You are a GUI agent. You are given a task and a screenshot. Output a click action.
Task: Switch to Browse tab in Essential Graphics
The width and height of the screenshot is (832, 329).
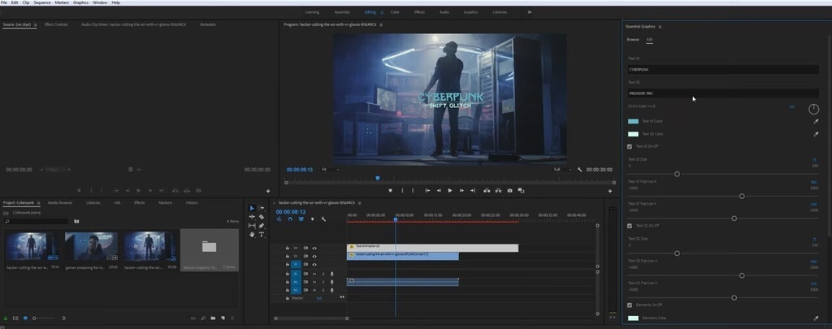632,40
